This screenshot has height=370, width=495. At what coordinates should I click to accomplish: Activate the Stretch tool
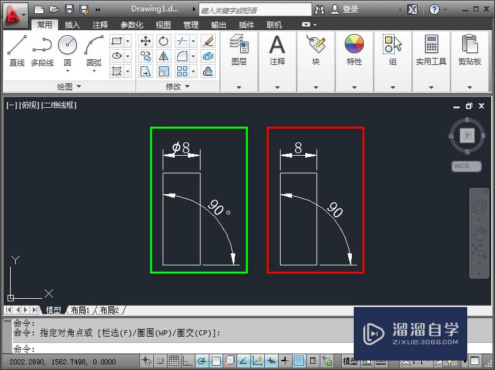pos(146,71)
